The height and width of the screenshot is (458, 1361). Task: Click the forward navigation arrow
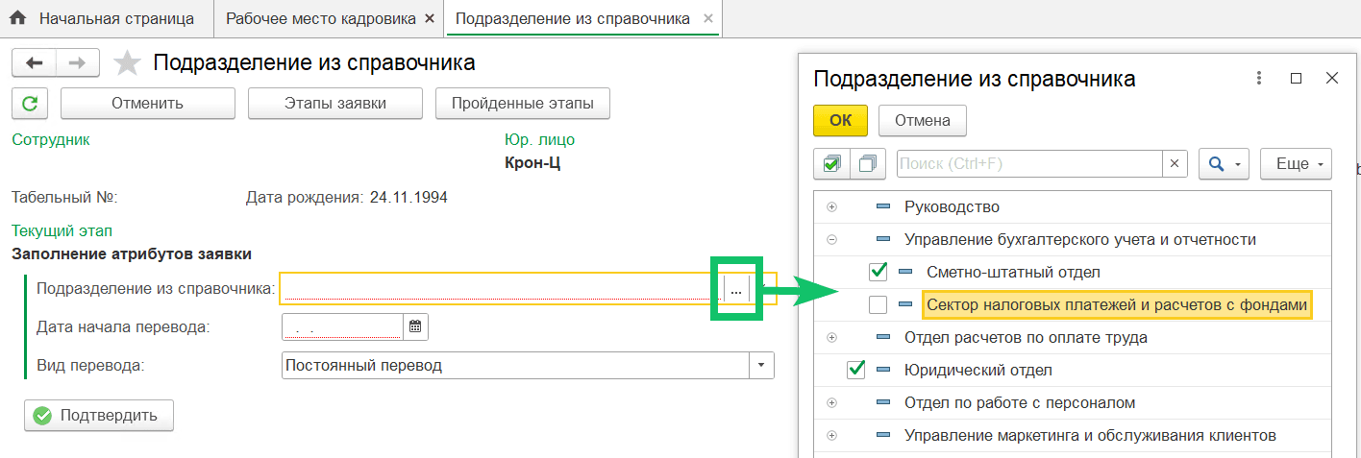point(78,63)
